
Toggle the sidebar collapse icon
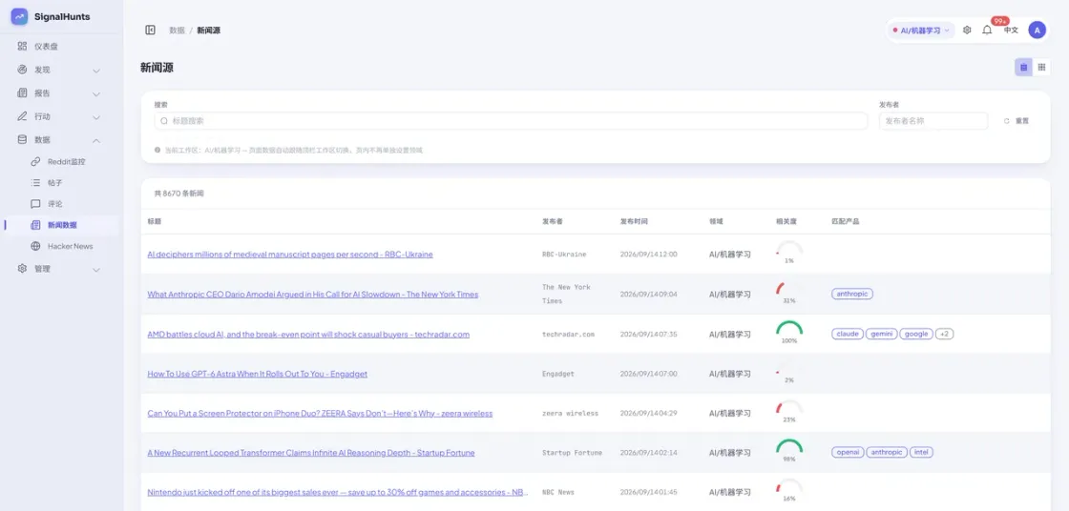(x=150, y=30)
